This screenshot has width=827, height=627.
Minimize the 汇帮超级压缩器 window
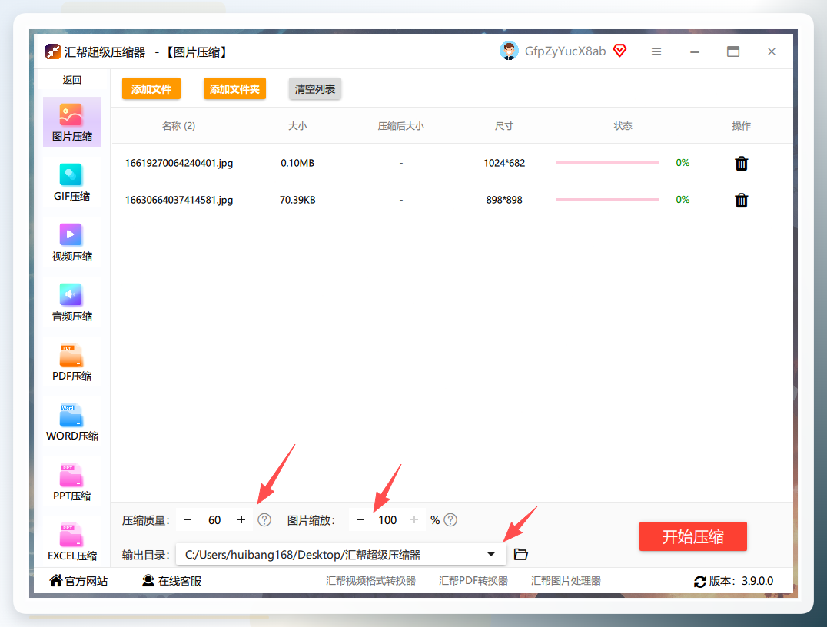695,51
